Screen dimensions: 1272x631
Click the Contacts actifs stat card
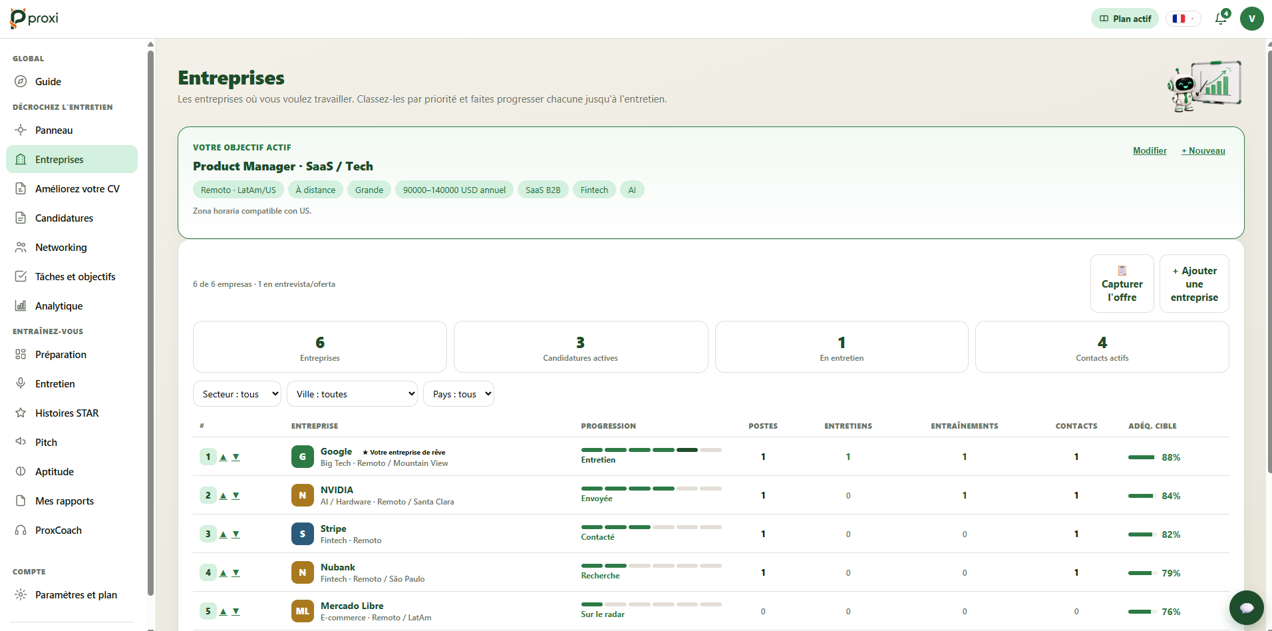(x=1102, y=347)
